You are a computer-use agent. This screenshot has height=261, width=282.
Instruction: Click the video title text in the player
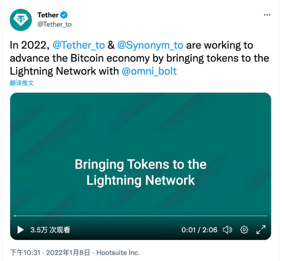coord(141,172)
